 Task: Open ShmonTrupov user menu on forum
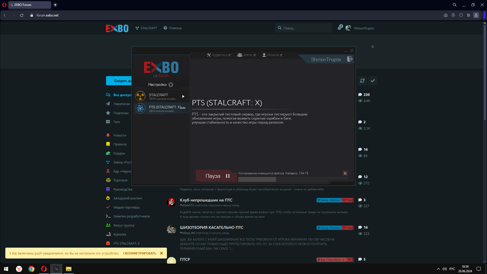pos(360,28)
